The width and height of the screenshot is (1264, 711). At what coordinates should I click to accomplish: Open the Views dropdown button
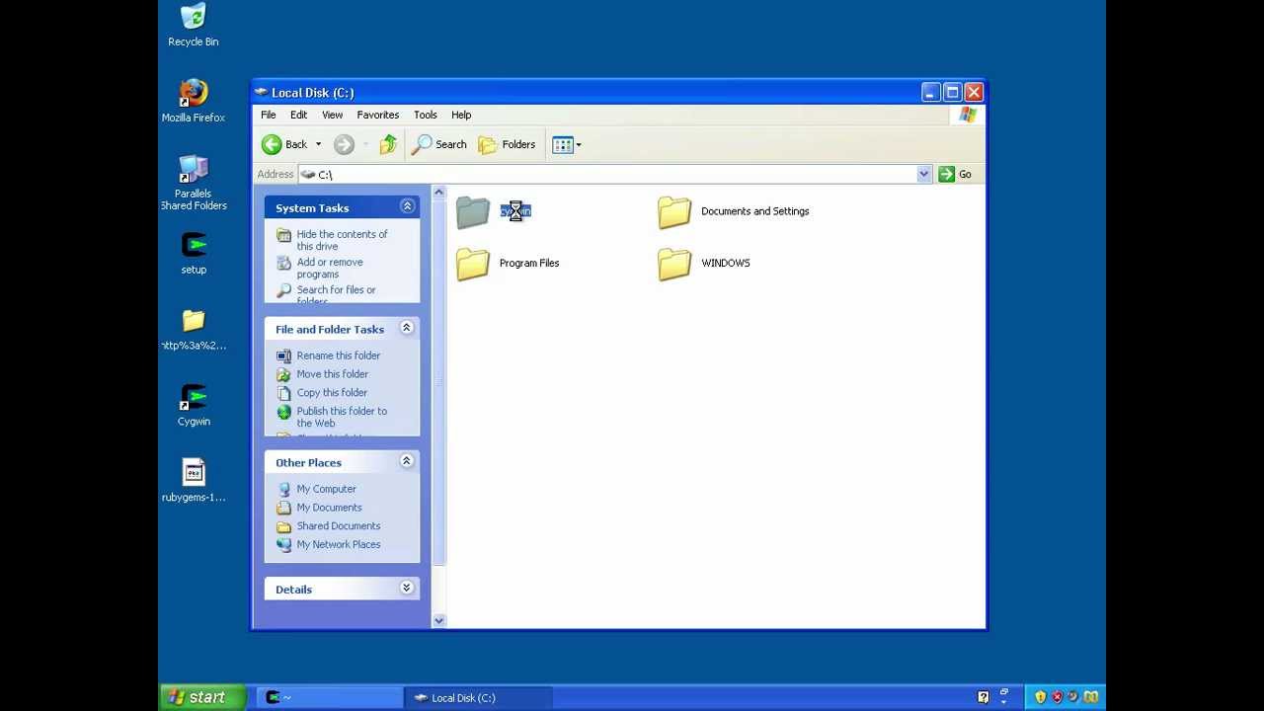(567, 144)
